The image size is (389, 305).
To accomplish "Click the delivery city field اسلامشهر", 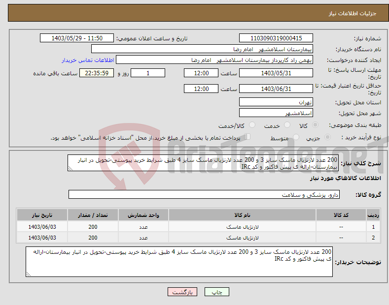I will (276, 113).
